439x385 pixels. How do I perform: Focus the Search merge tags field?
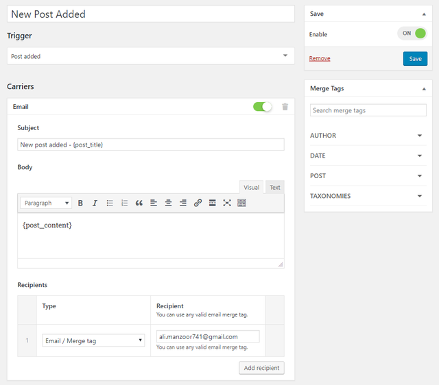368,110
